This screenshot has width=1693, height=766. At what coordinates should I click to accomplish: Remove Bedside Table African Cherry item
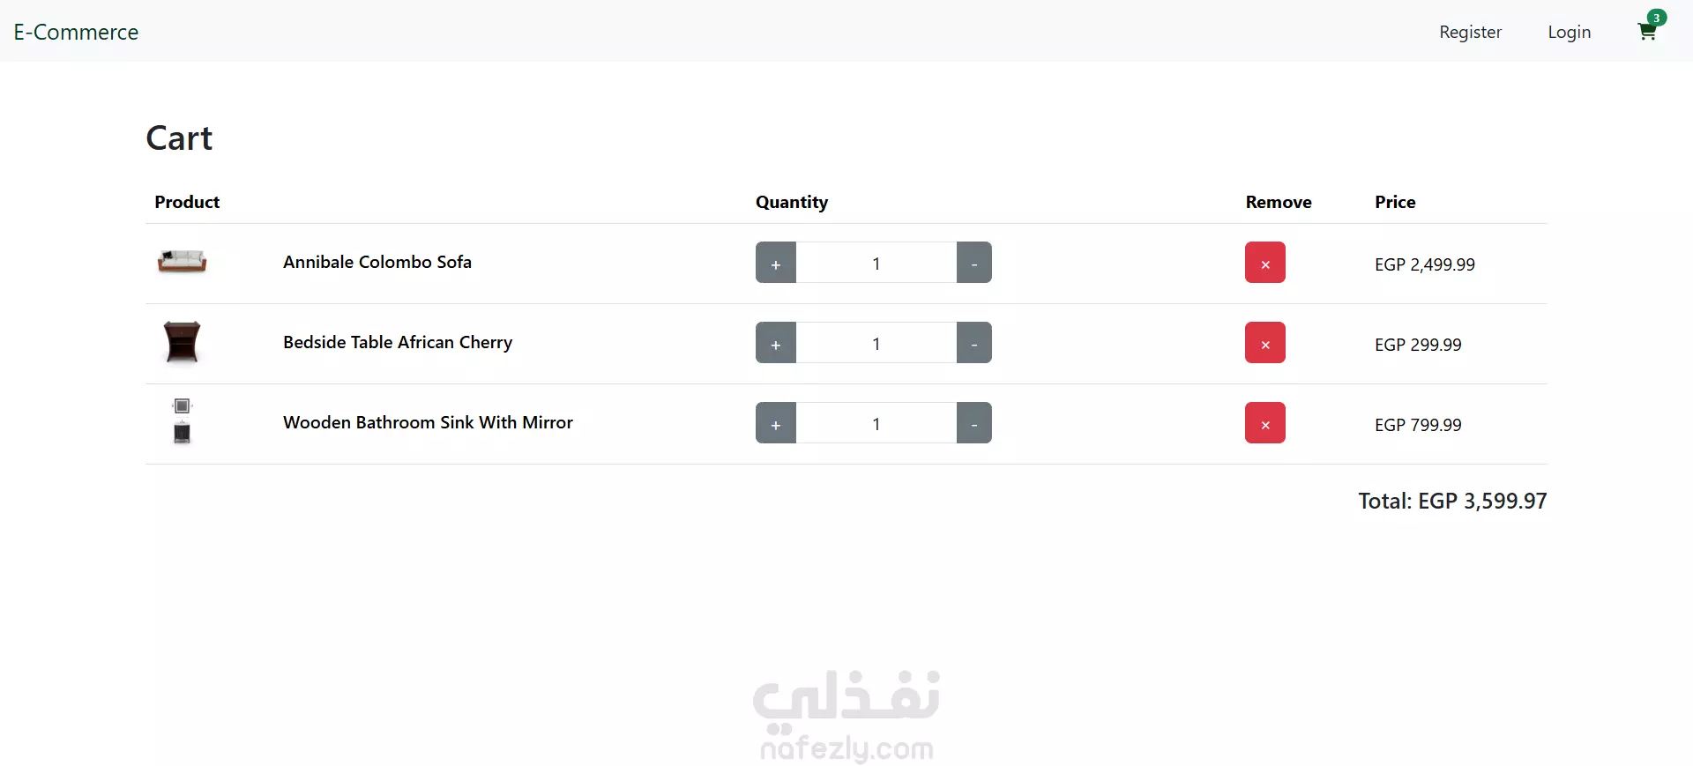1264,343
